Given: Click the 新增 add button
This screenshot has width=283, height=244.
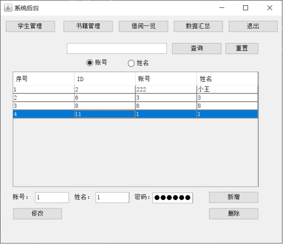Looking at the screenshot, I should coord(234,197).
